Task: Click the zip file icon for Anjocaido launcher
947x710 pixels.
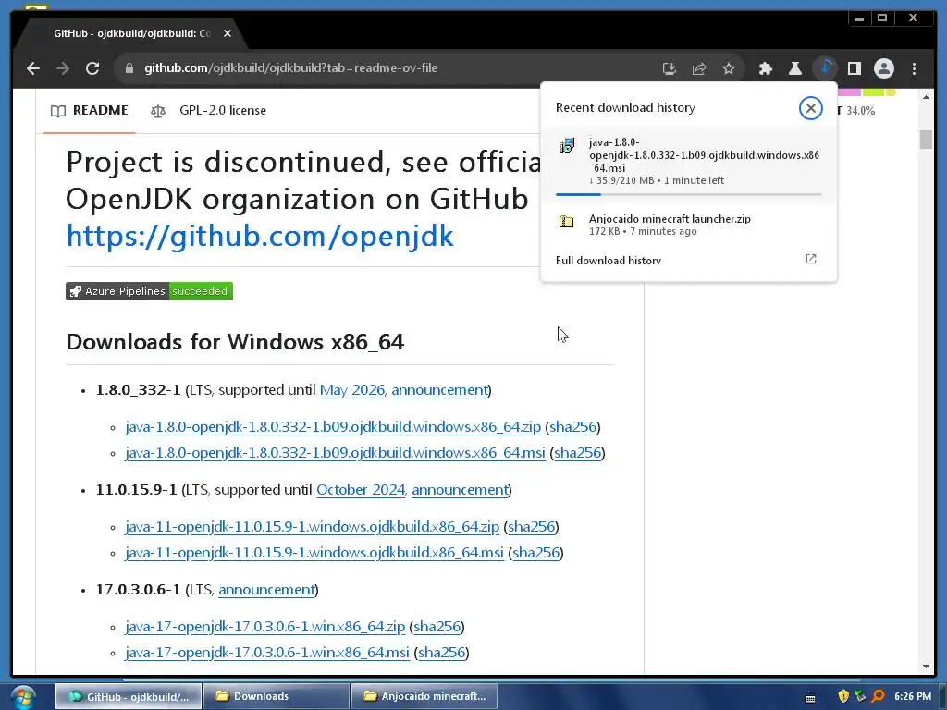Action: pos(566,222)
